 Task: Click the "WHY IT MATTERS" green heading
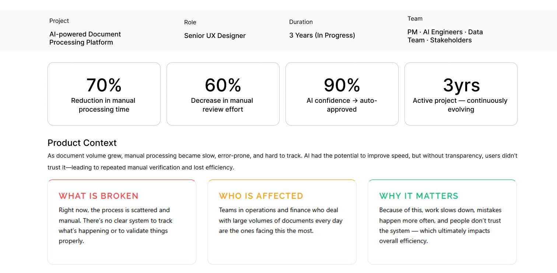click(x=418, y=196)
